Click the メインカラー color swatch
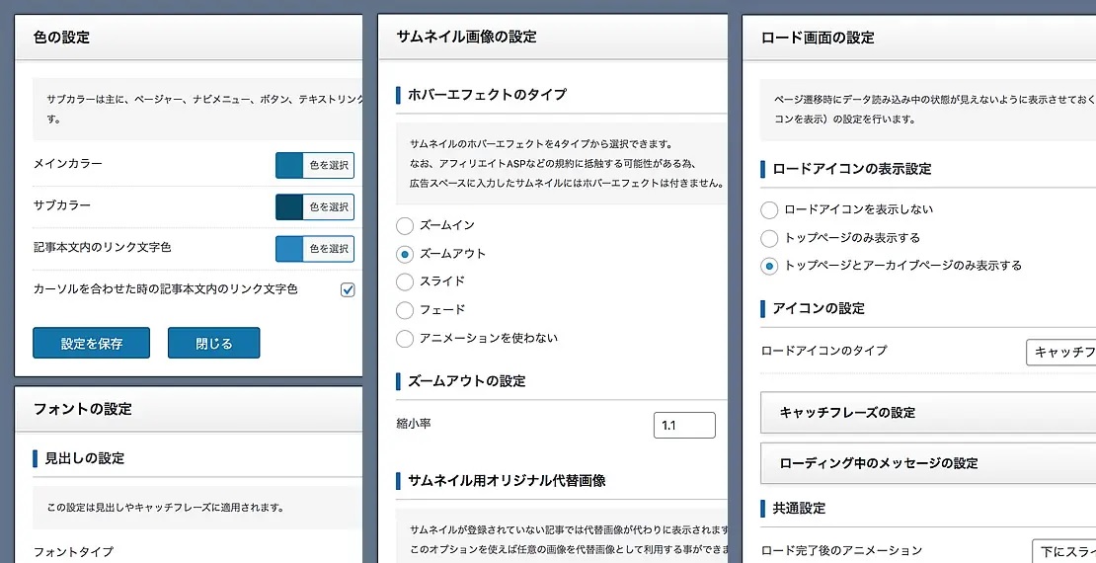 click(x=289, y=165)
